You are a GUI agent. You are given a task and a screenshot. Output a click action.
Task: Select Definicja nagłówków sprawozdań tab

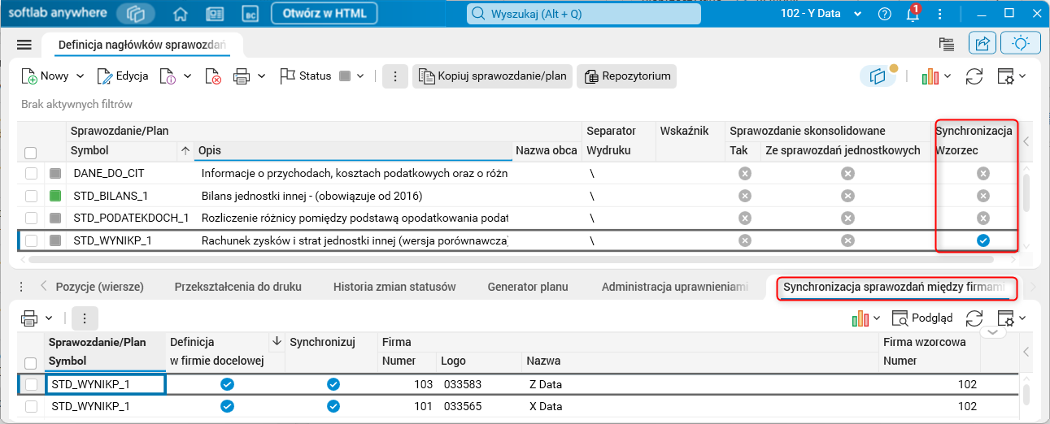click(x=142, y=45)
